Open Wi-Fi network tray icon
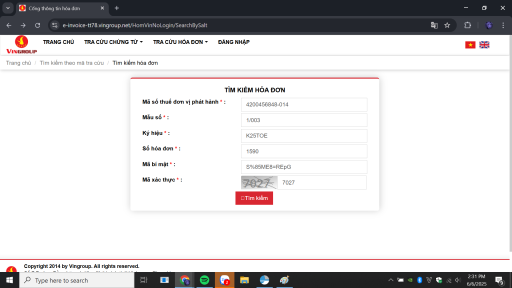512x288 pixels. point(449,280)
